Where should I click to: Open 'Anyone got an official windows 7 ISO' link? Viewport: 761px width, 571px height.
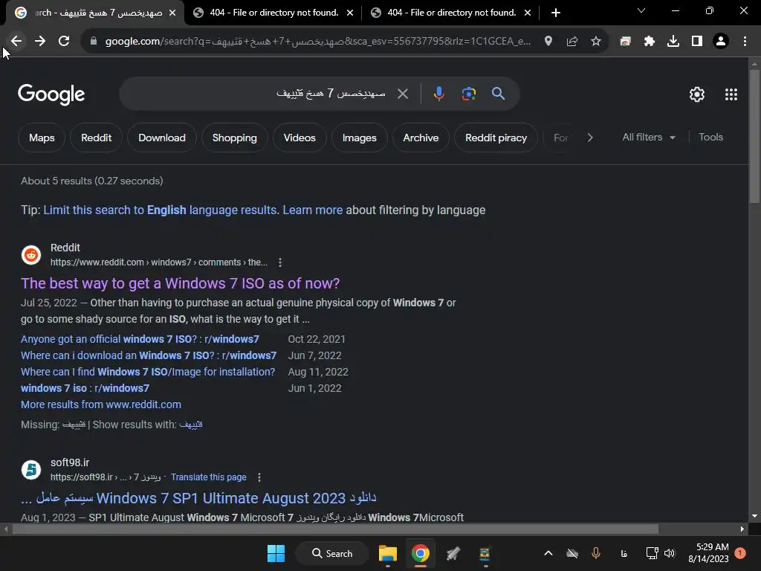[140, 339]
